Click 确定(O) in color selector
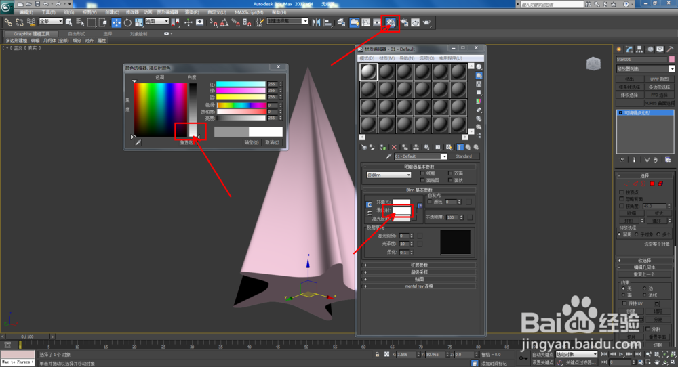 click(x=252, y=142)
